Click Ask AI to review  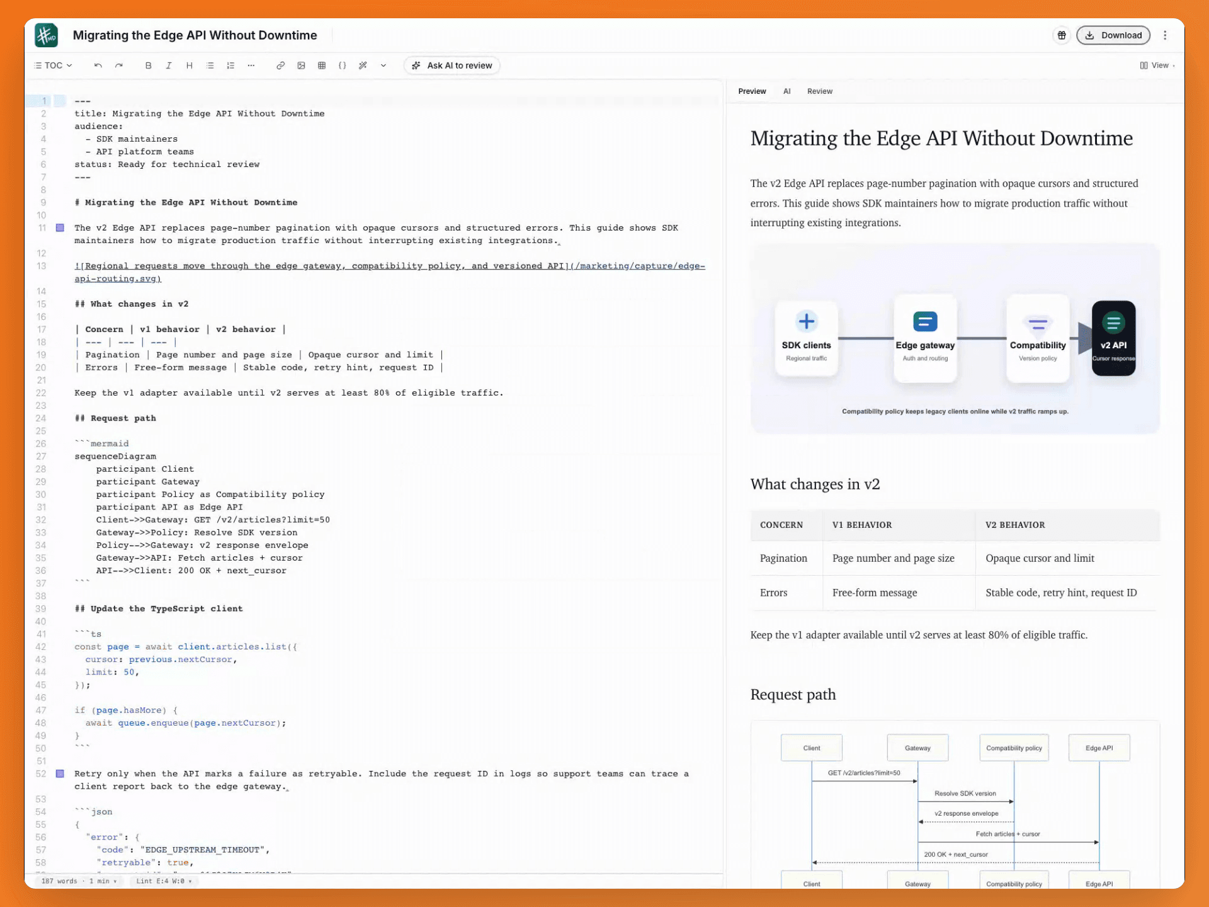452,66
